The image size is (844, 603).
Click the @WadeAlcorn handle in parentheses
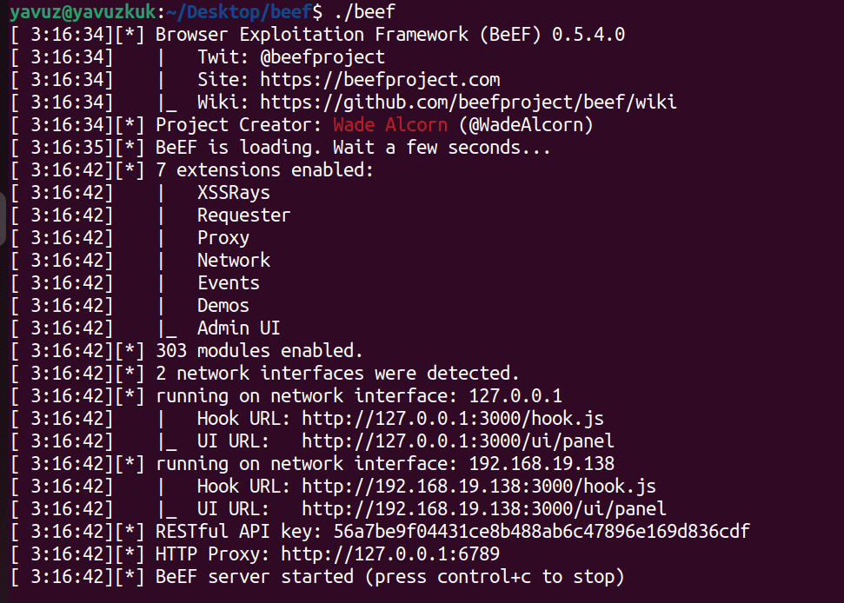526,125
